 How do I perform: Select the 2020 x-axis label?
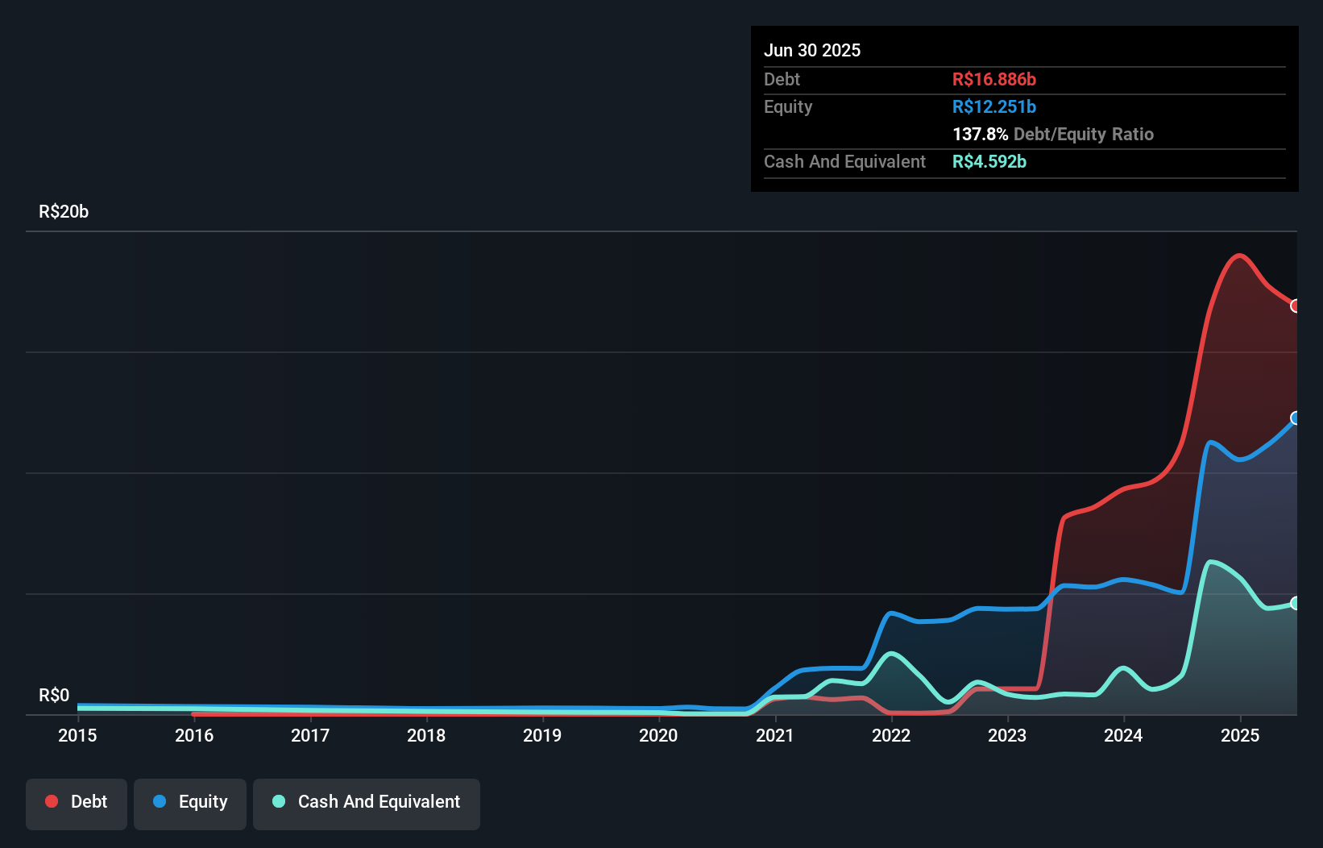pyautogui.click(x=658, y=735)
